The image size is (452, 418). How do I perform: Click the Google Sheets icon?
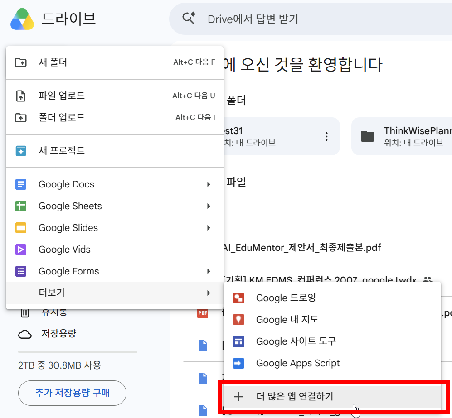[x=21, y=206]
